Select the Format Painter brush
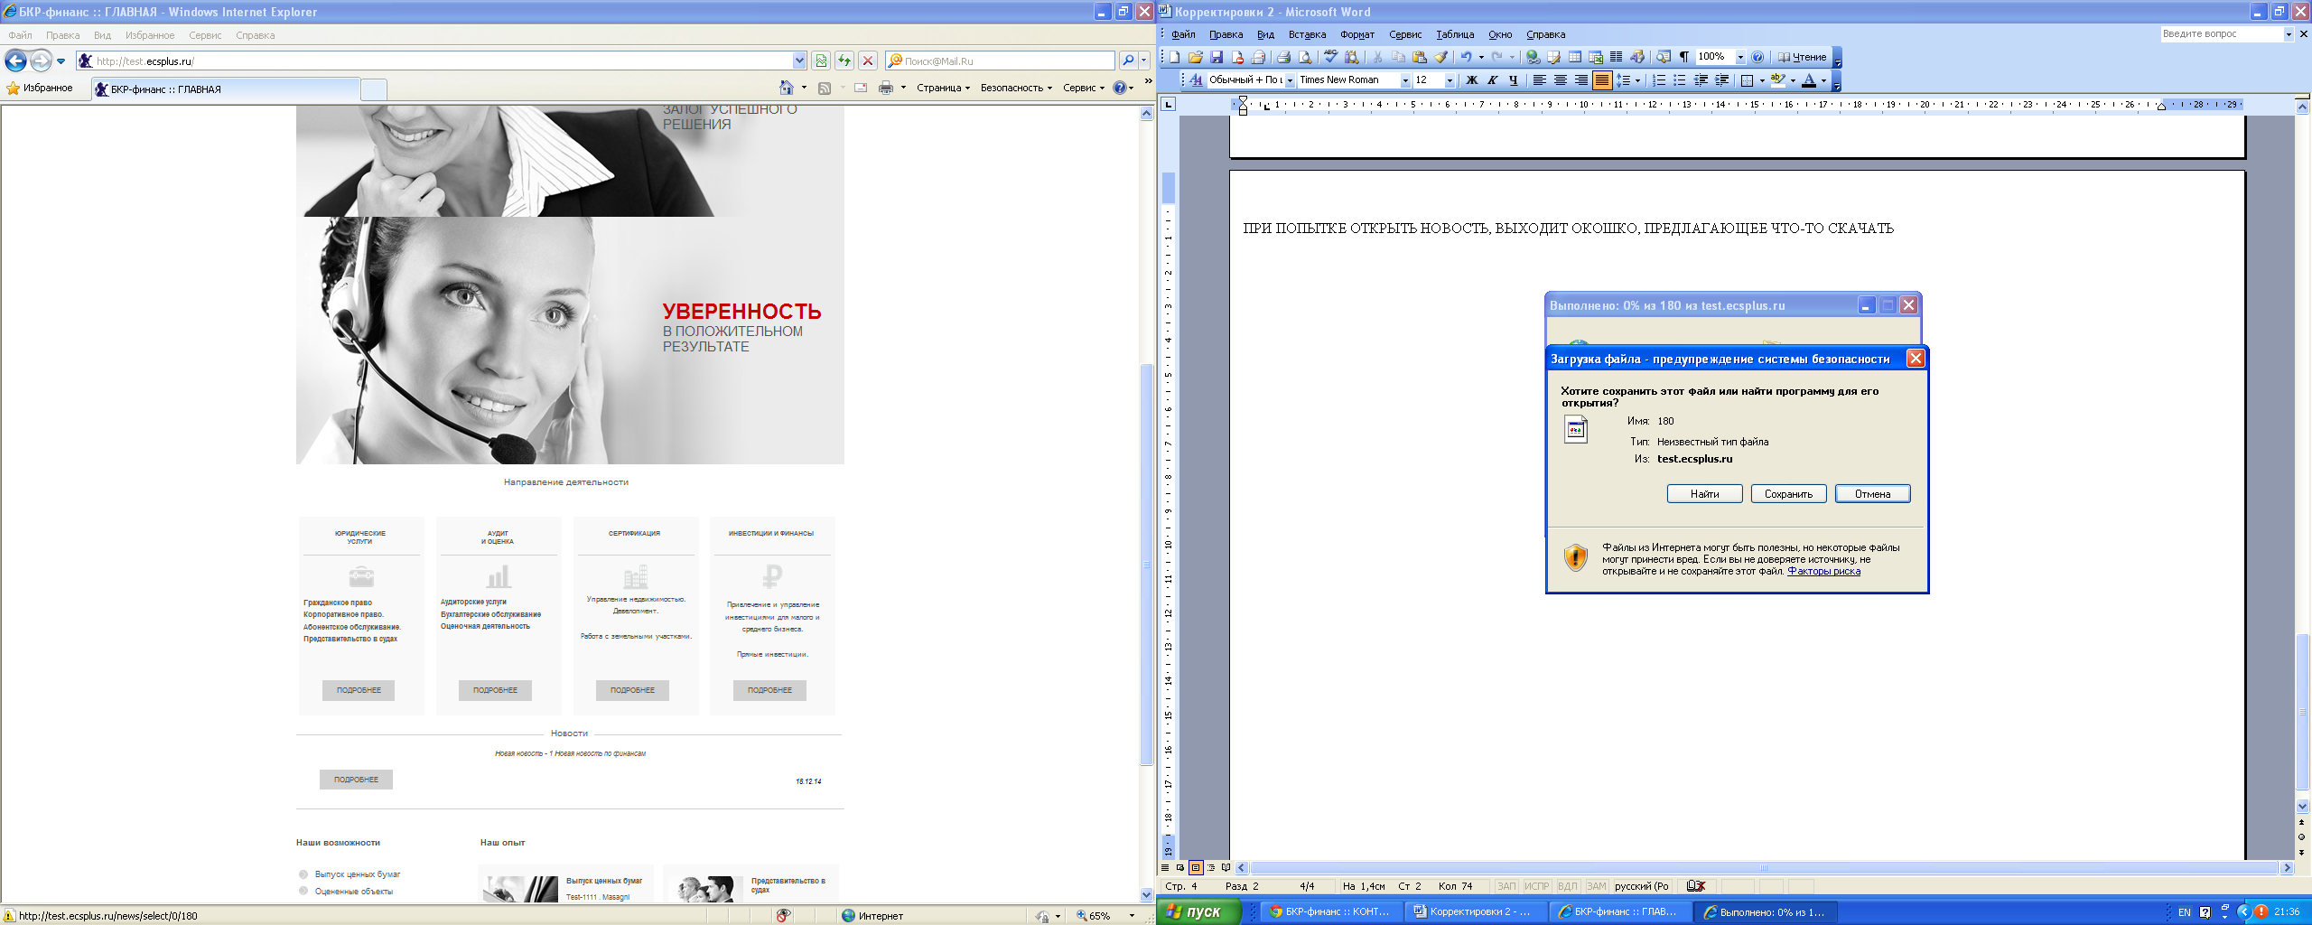This screenshot has height=925, width=2312. coord(1440,57)
